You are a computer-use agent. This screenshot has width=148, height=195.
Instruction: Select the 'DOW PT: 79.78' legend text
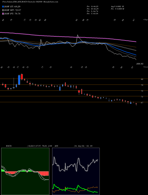click(x=12, y=14)
